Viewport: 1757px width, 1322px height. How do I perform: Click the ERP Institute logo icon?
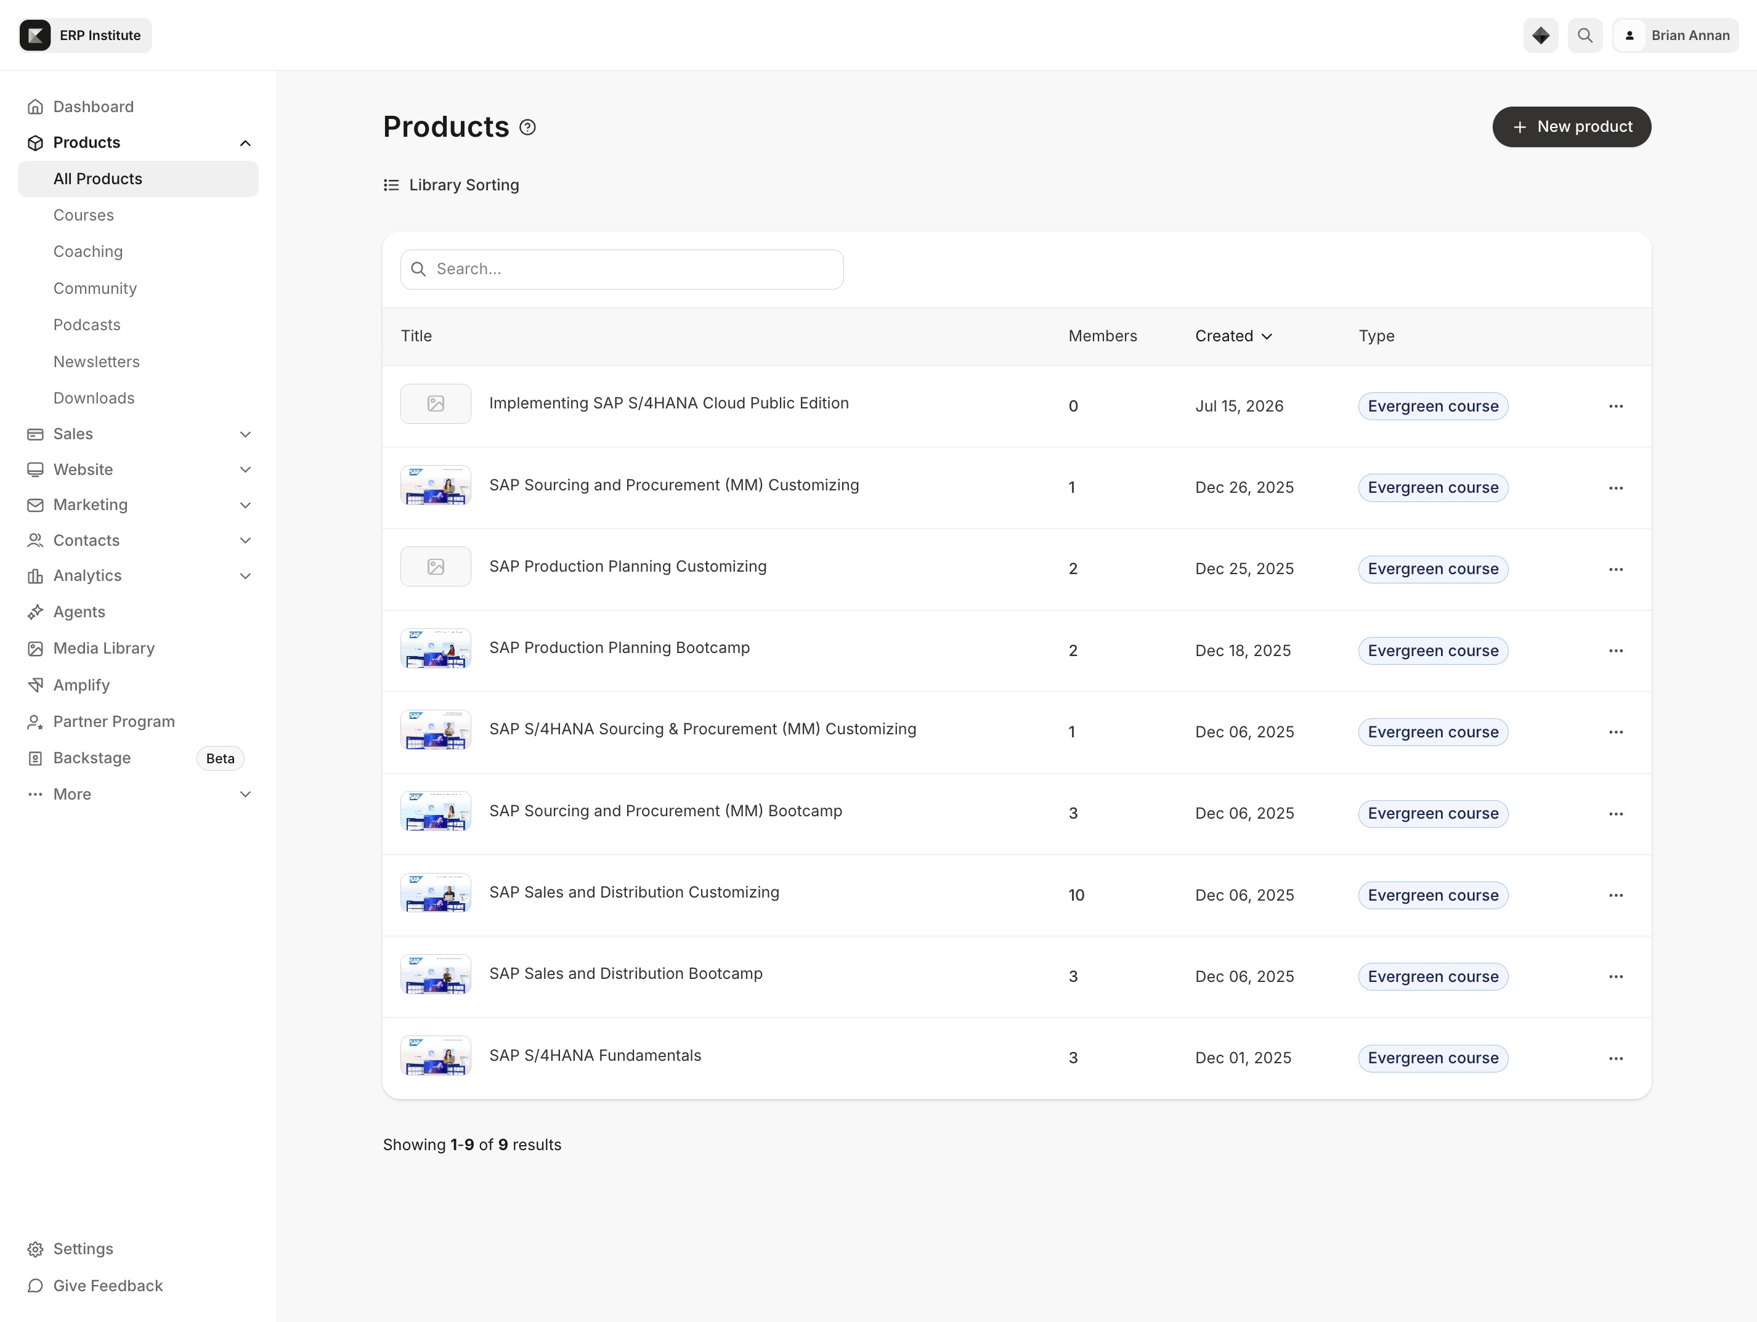pos(35,36)
